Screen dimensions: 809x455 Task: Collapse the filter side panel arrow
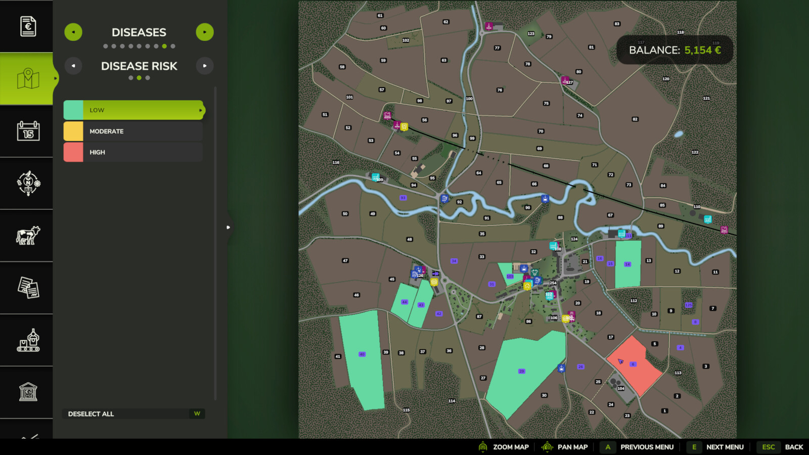(x=229, y=227)
